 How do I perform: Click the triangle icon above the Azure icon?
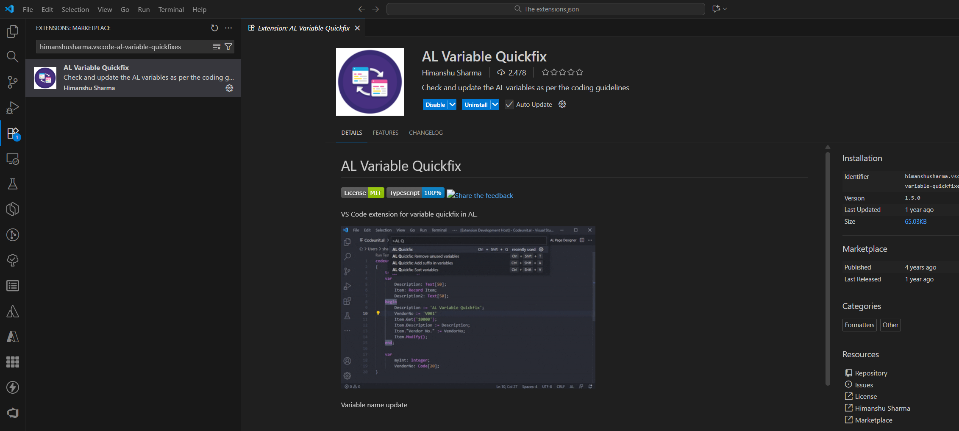tap(13, 311)
